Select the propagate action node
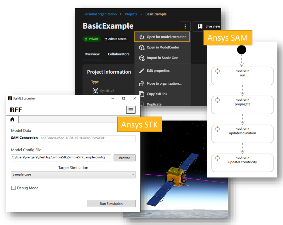 (x=242, y=105)
